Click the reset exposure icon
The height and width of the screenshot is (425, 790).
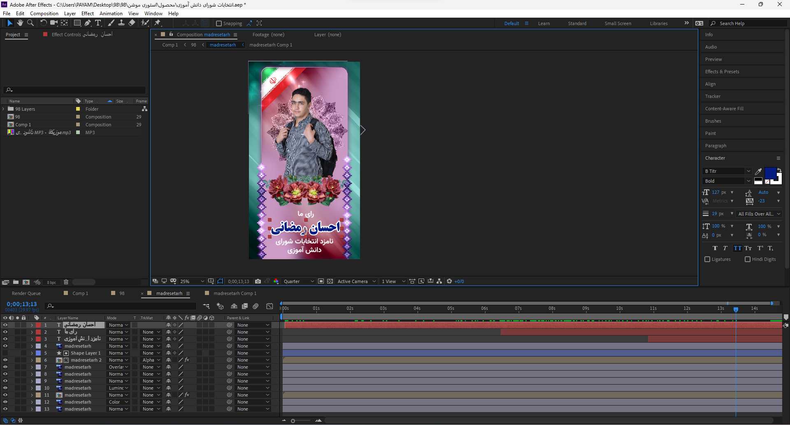pyautogui.click(x=449, y=281)
